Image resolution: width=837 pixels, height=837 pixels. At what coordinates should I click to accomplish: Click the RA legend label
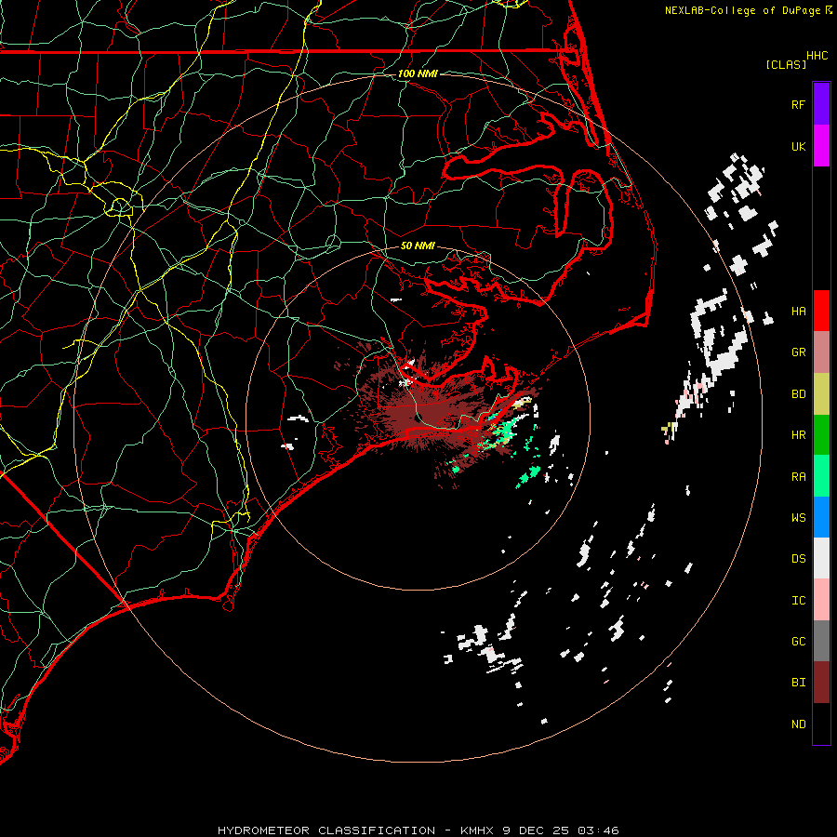click(798, 477)
